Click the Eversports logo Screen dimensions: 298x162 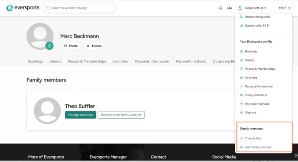click(x=23, y=8)
